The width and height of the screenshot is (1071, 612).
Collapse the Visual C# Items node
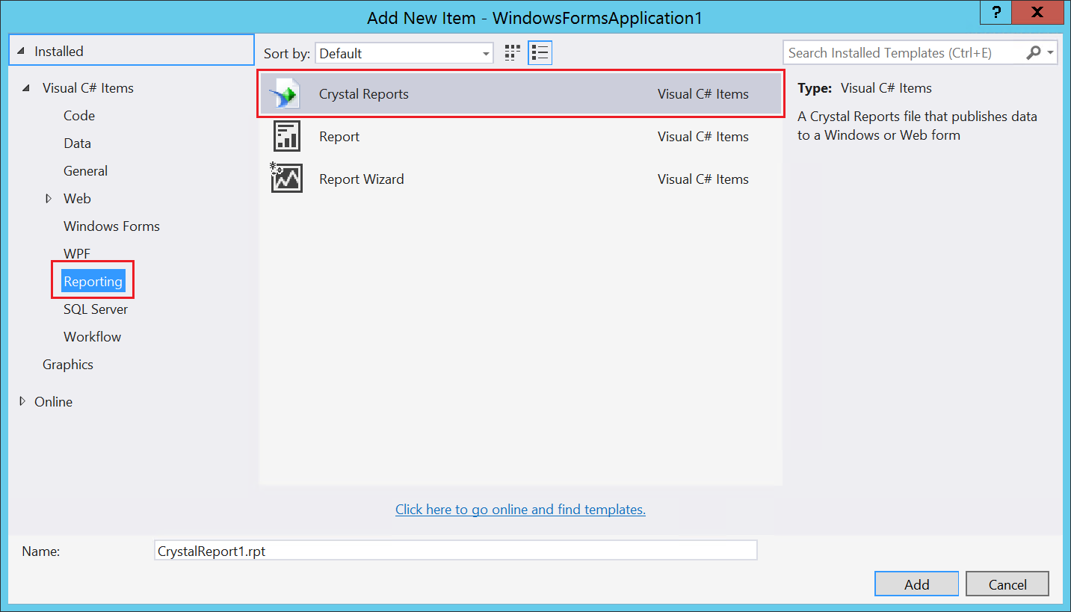[27, 88]
